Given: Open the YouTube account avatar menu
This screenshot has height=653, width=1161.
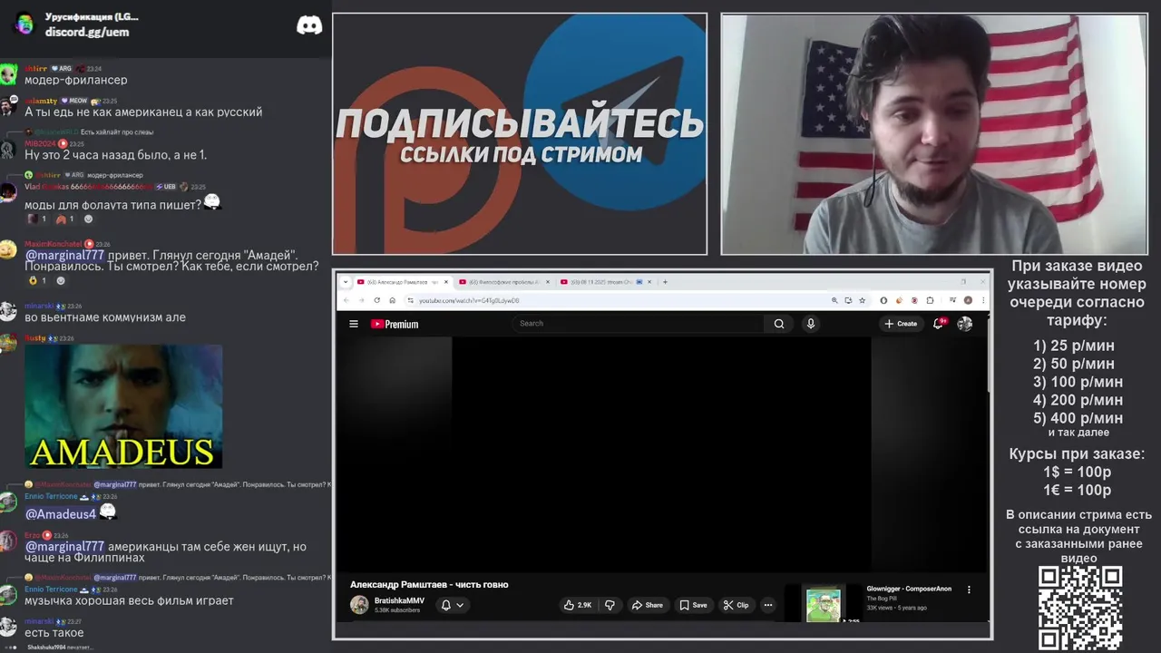Looking at the screenshot, I should coord(965,324).
